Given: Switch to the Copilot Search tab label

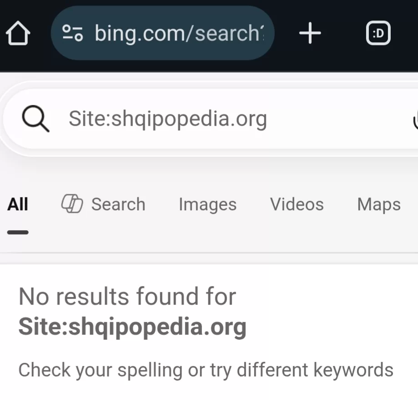Looking at the screenshot, I should coord(118,204).
